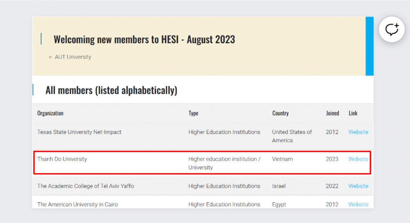Image resolution: width=410 pixels, height=223 pixels.
Task: Select The Academic College of Tel Aviv Yaffo
Action: 86,186
